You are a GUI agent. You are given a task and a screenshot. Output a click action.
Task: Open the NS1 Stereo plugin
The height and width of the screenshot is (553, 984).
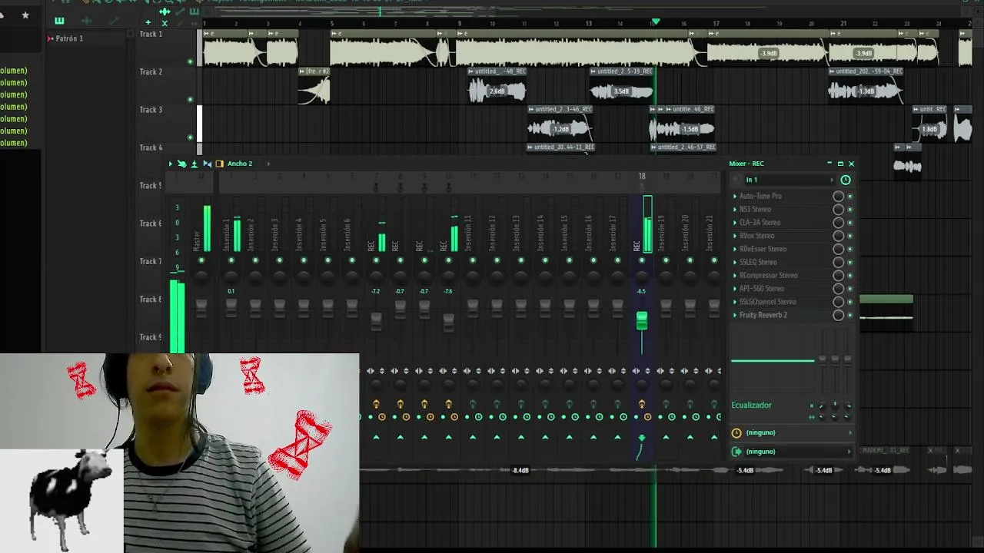(x=756, y=209)
